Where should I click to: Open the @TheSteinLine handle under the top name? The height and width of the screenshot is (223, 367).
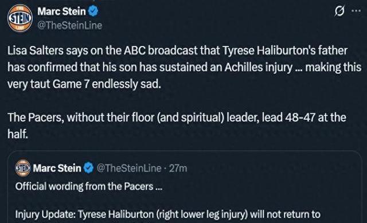click(x=70, y=25)
